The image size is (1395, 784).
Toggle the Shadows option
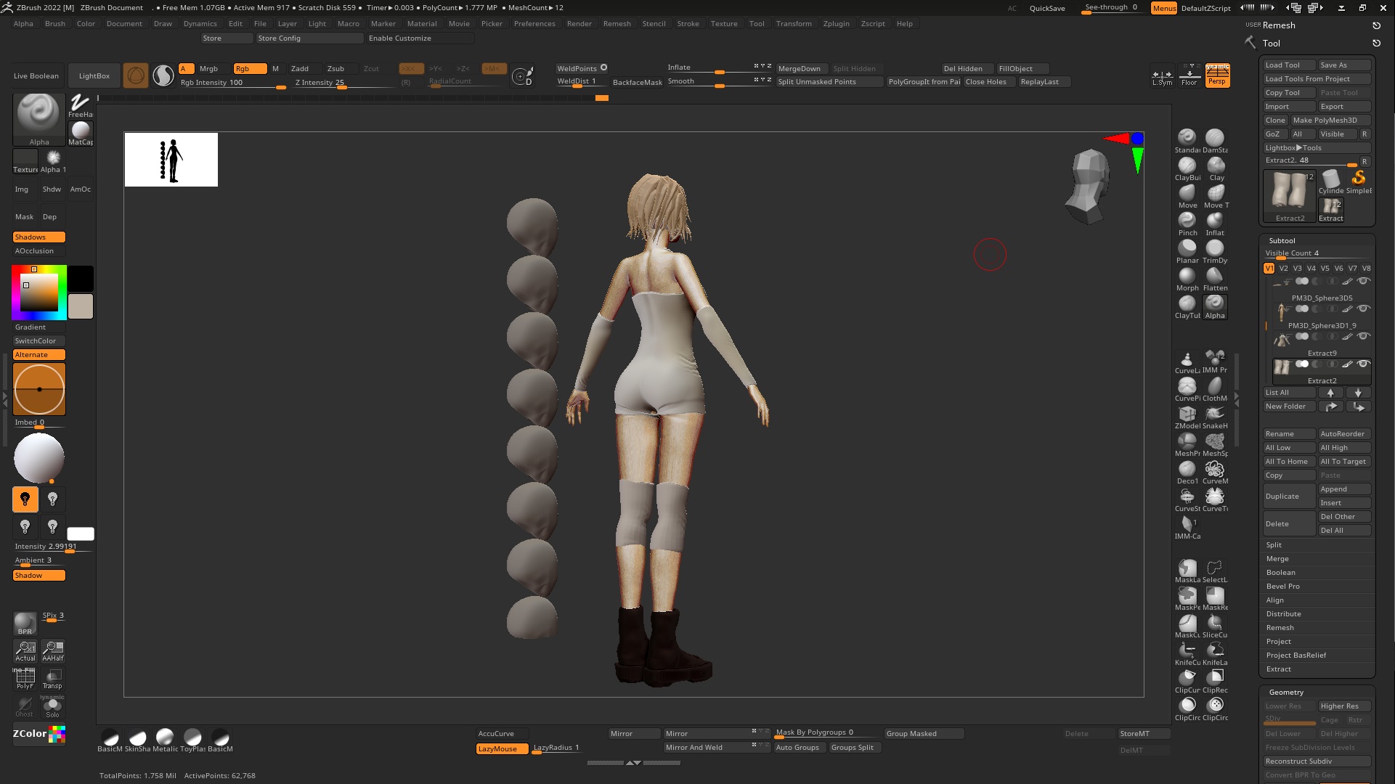(39, 237)
